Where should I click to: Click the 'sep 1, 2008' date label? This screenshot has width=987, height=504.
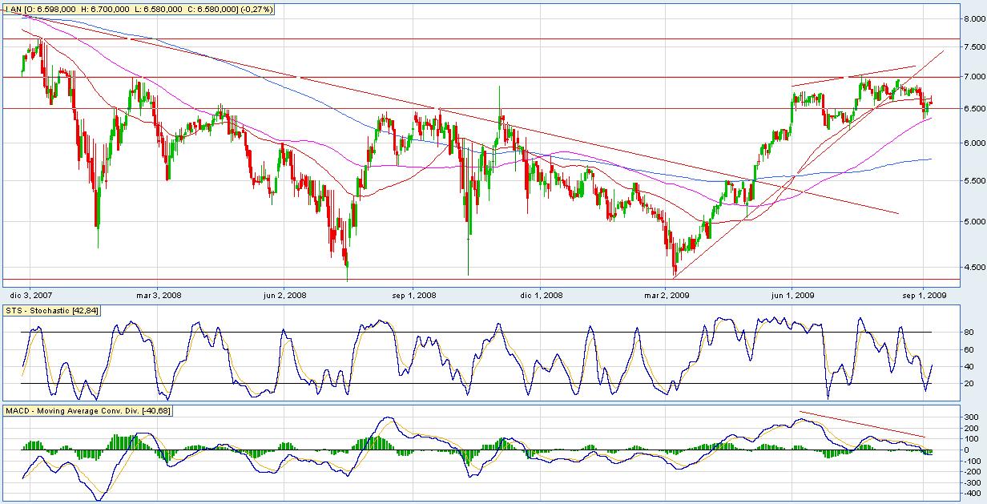click(x=414, y=295)
